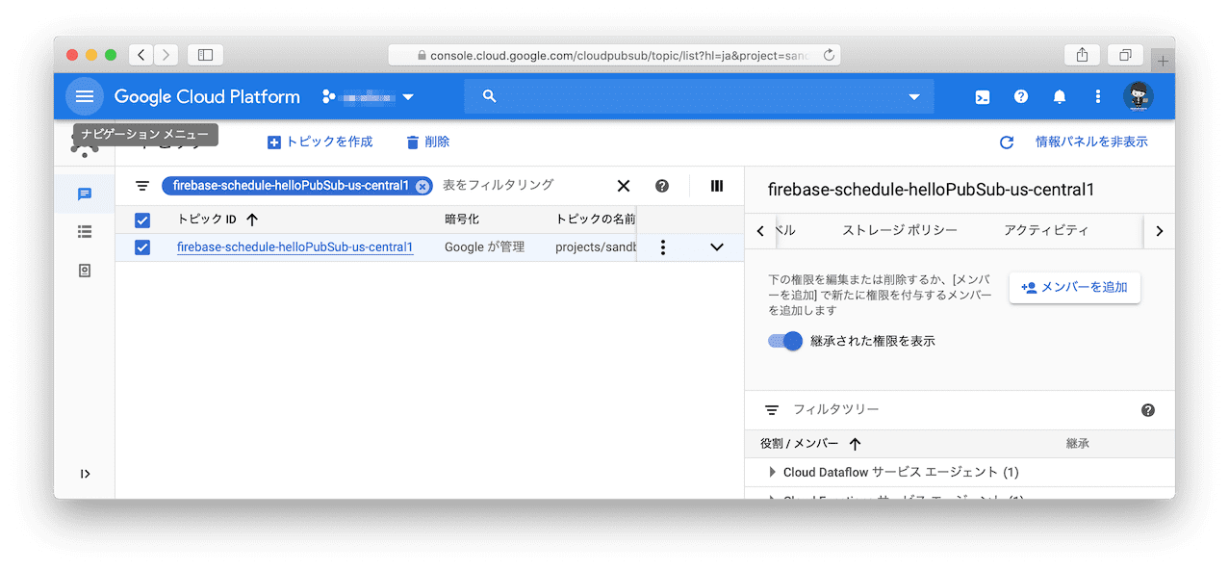Click the search bar field
Image resolution: width=1229 pixels, height=570 pixels.
pos(699,96)
